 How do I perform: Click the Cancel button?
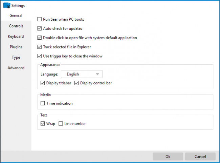(200, 156)
